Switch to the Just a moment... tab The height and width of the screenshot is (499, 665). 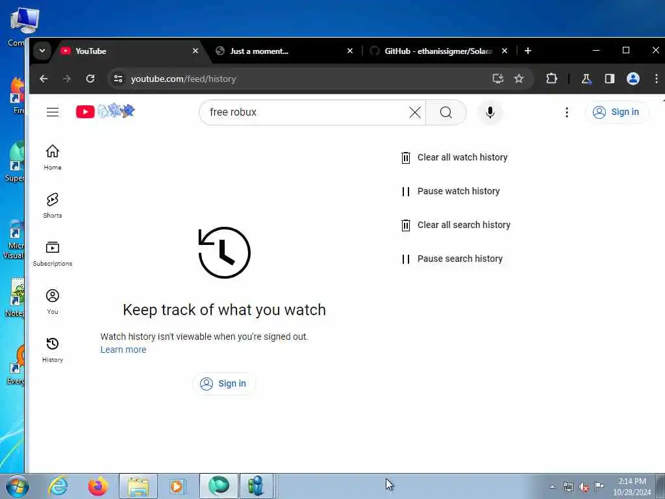(x=284, y=51)
